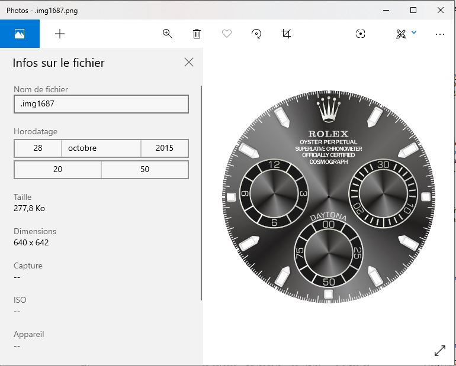Maximize the Photos window
456x366 pixels.
413,10
